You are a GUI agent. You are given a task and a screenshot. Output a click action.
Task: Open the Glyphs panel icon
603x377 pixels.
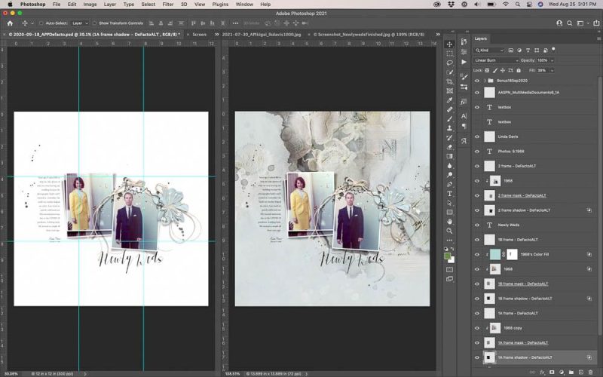(x=464, y=141)
